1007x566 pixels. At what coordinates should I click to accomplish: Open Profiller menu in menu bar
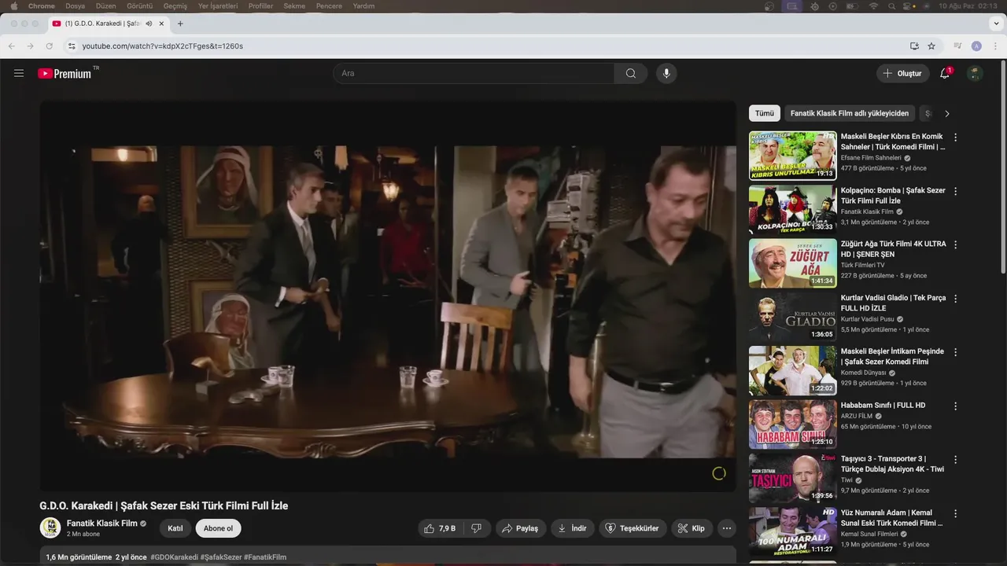coord(260,6)
